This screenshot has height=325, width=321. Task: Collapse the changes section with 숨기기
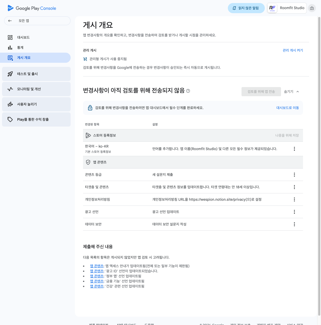tap(291, 92)
